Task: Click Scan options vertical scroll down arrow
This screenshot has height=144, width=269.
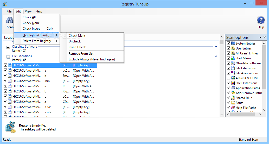Action: click(264, 110)
